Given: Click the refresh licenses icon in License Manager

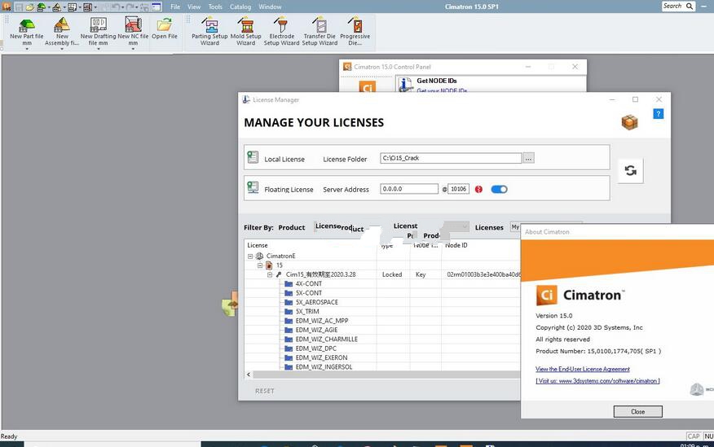Looking at the screenshot, I should click(630, 170).
